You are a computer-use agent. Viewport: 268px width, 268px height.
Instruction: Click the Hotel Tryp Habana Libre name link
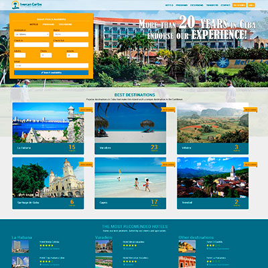[x=52, y=258]
